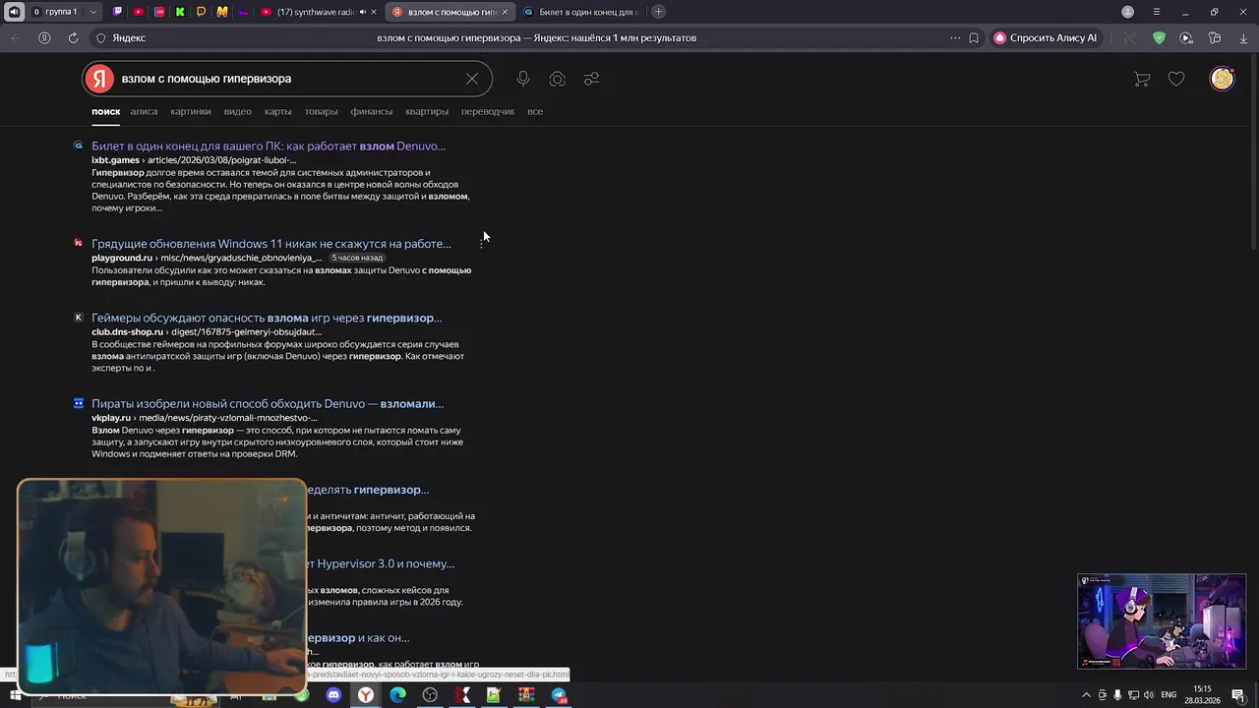Switch to the Билет в один конец tab
This screenshot has height=708, width=1259.
pyautogui.click(x=580, y=12)
